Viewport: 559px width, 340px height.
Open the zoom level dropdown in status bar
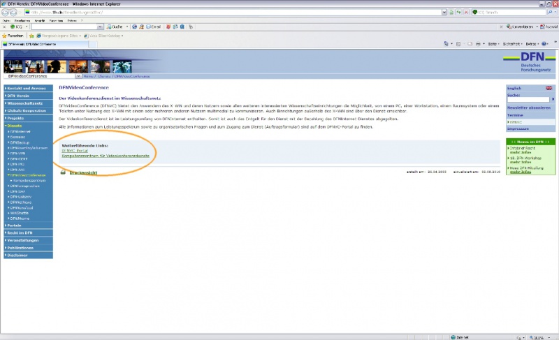(549, 337)
